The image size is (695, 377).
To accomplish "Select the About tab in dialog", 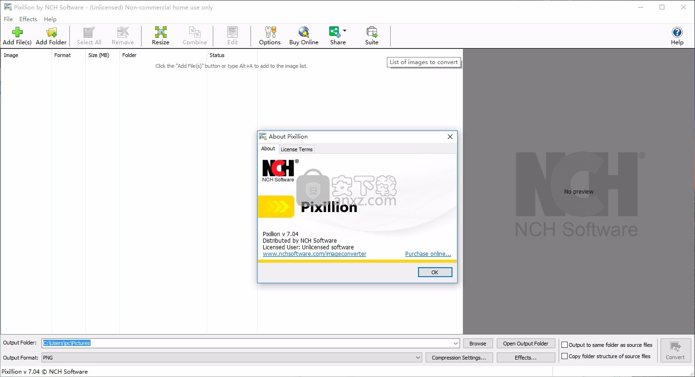I will 268,148.
